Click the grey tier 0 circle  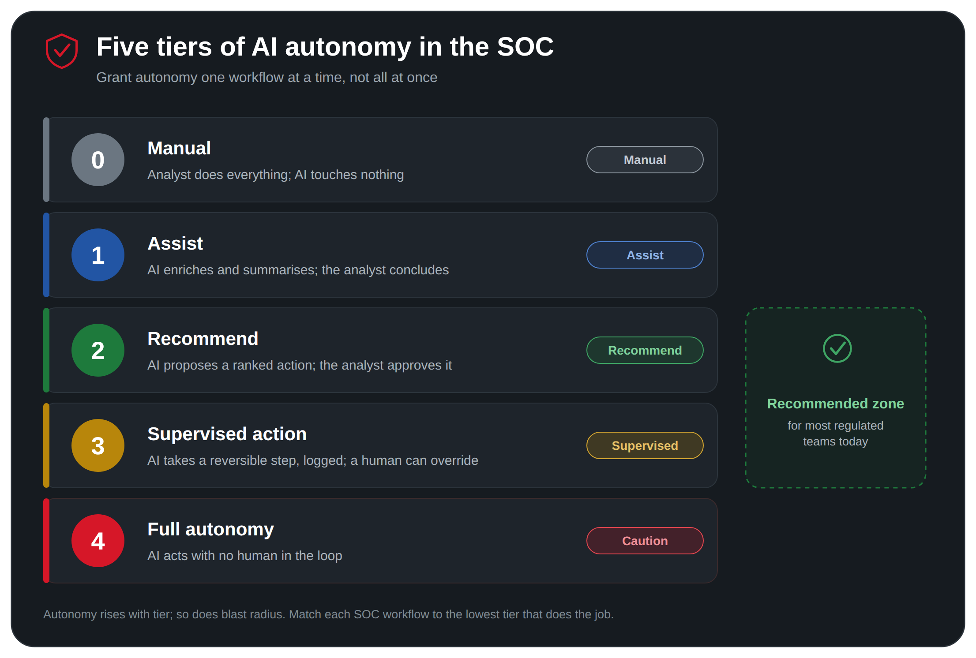(98, 160)
